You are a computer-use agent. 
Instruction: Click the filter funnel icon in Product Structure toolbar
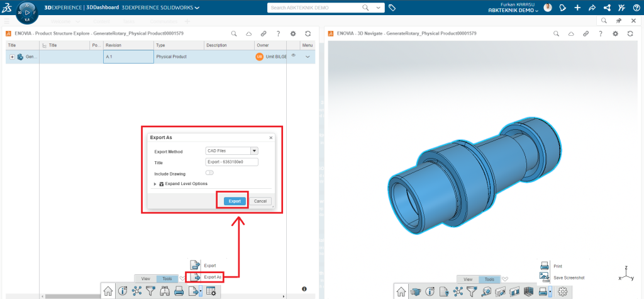coord(150,291)
